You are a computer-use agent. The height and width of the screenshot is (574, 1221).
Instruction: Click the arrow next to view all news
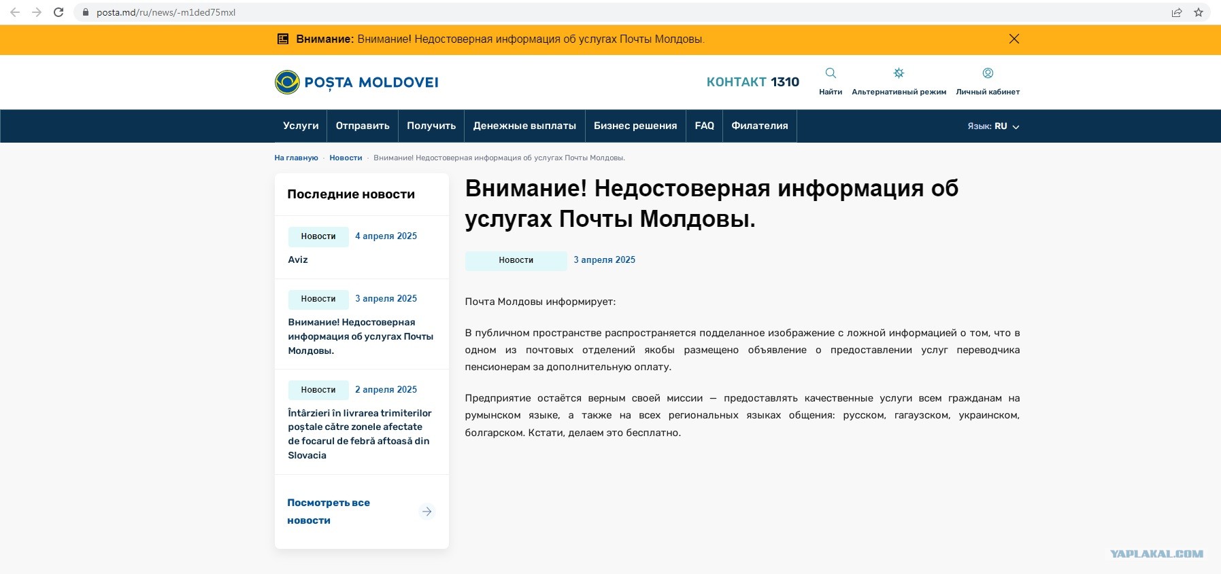tap(427, 512)
